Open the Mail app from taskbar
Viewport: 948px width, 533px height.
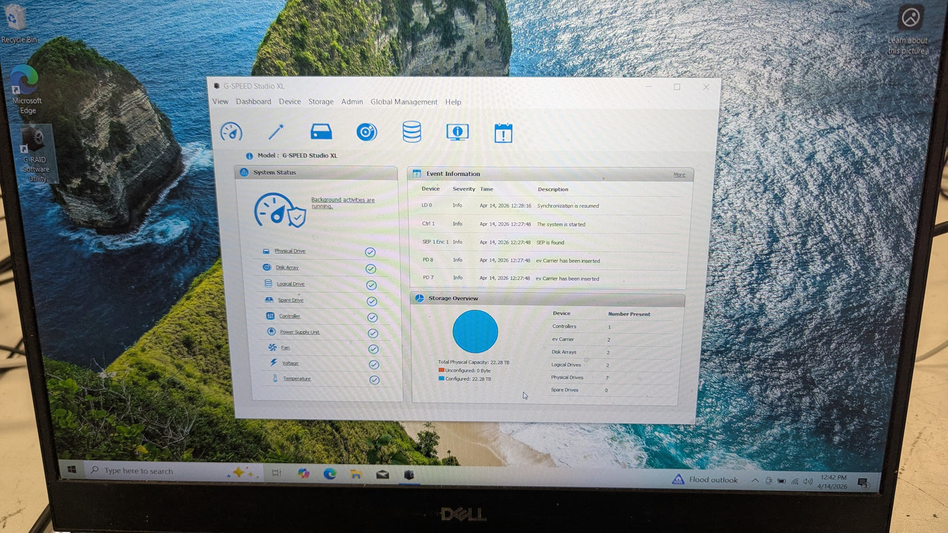point(382,475)
